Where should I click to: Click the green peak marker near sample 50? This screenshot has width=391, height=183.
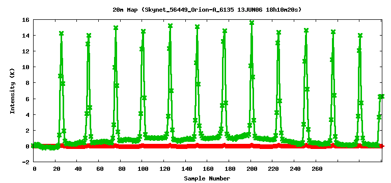(x=89, y=36)
